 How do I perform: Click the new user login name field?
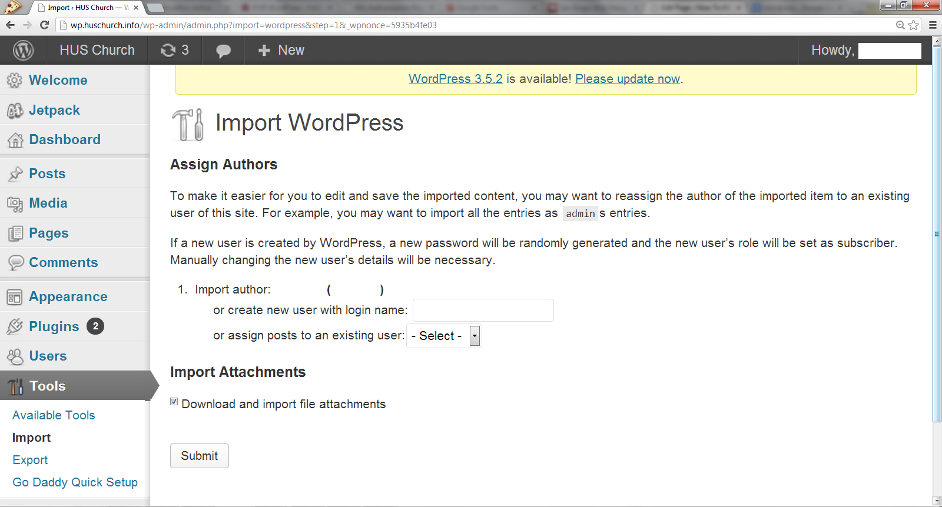point(483,310)
